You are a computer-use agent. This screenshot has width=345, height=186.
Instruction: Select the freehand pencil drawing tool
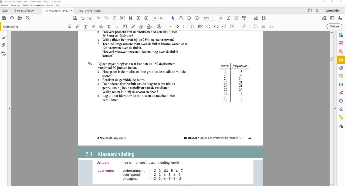click(x=133, y=26)
